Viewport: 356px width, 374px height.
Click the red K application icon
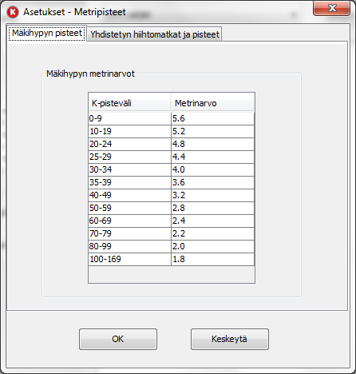pos(13,12)
